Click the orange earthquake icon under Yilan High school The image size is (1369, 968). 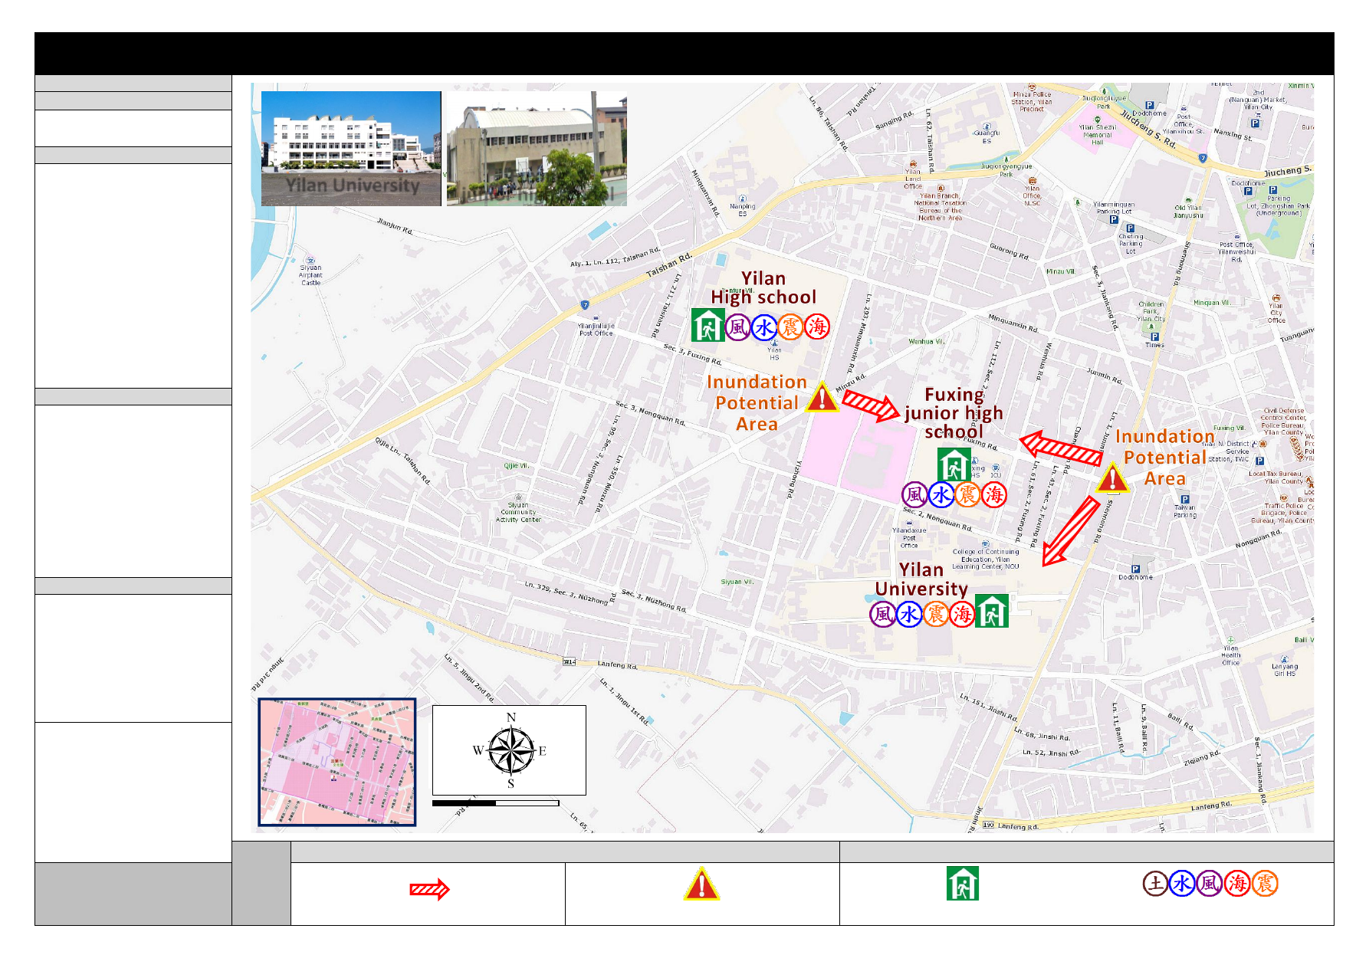tap(790, 327)
